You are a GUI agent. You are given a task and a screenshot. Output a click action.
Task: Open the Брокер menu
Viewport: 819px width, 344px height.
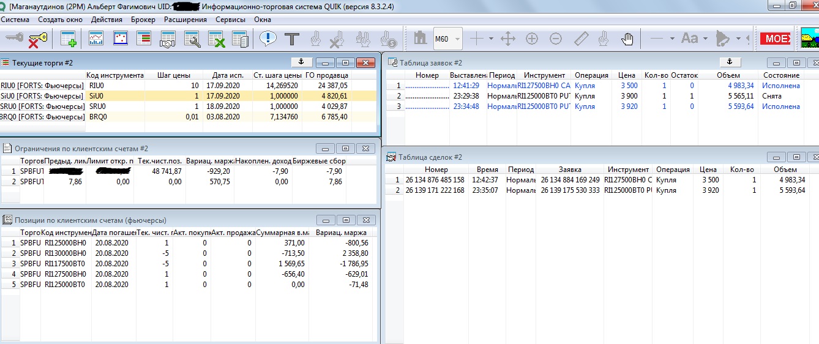point(143,20)
